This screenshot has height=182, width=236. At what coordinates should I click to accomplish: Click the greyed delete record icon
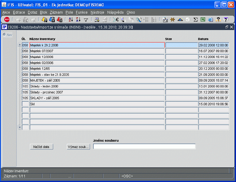pyautogui.click(x=33, y=20)
